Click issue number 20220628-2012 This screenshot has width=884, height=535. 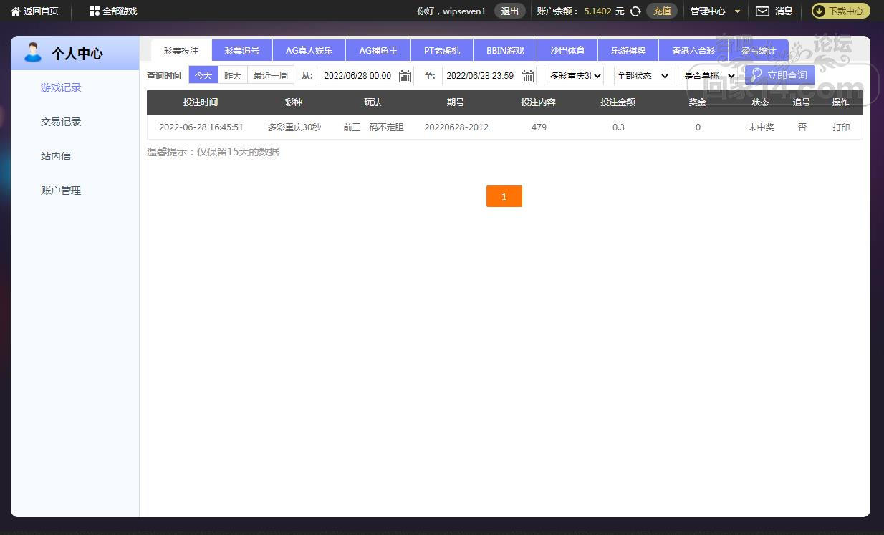coord(456,127)
